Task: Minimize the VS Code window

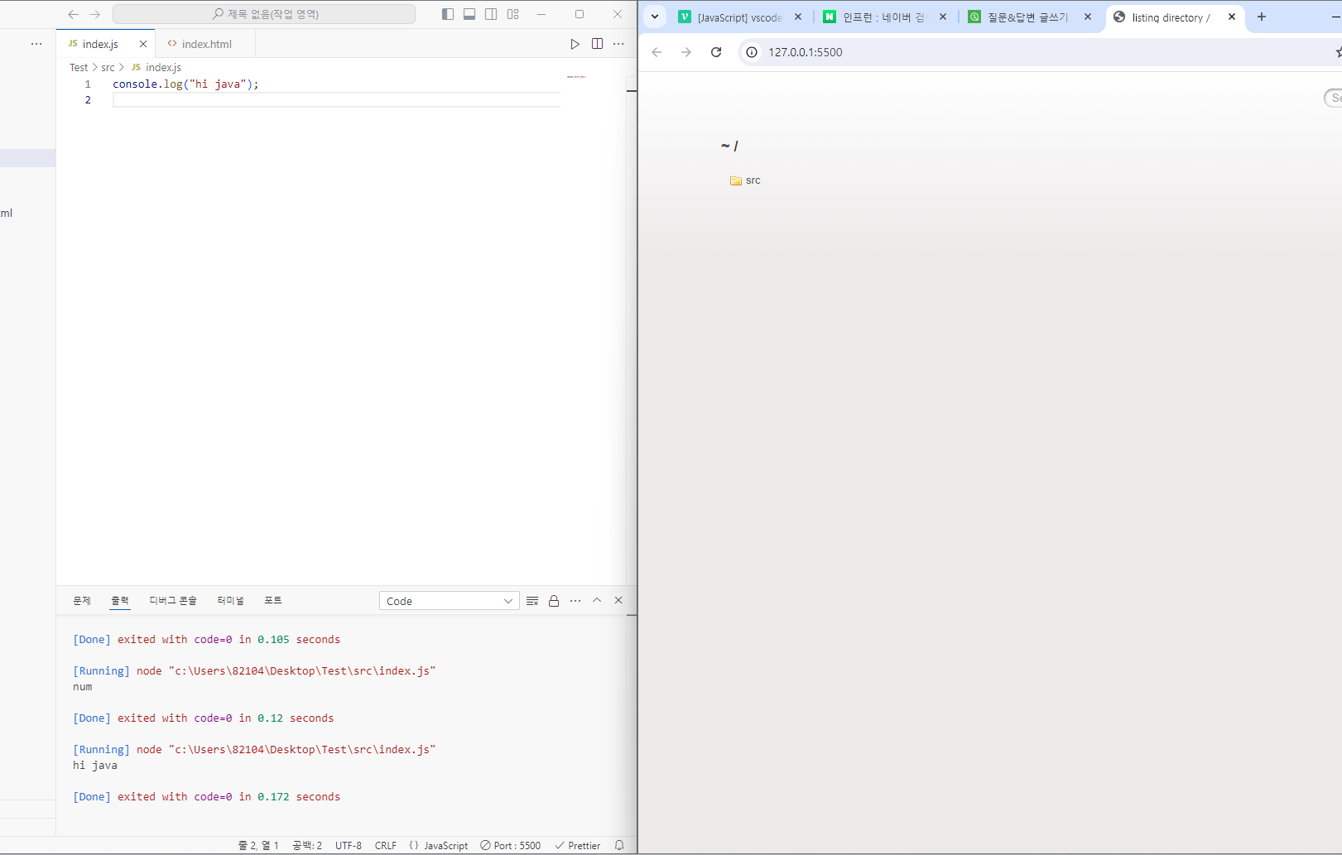Action: point(541,14)
